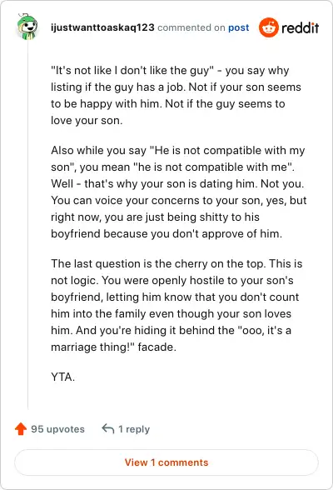Image resolution: width=333 pixels, height=490 pixels.
Task: Click the line starting "Well - that's why your son"
Action: tap(177, 183)
